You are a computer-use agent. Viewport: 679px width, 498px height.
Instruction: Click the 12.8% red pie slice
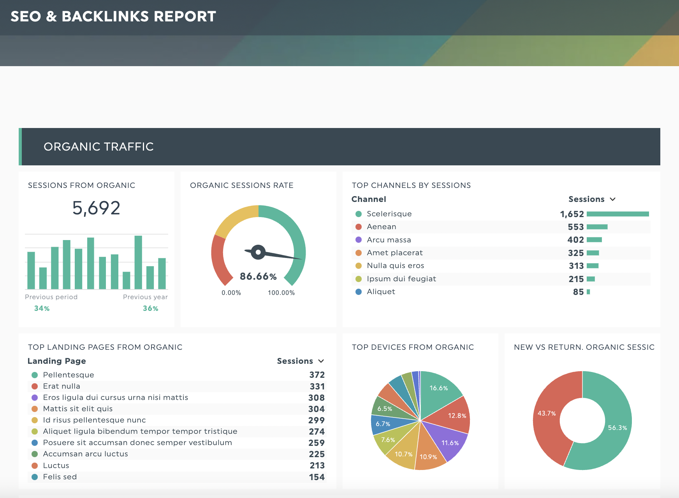(x=452, y=416)
